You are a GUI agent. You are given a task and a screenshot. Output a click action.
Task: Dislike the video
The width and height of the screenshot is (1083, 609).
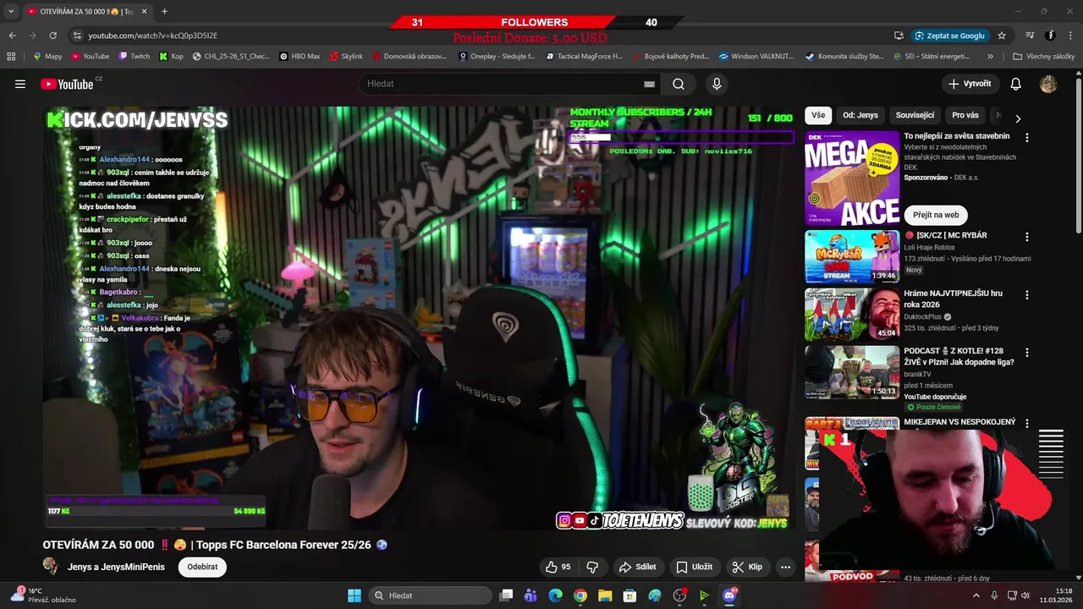pos(593,567)
